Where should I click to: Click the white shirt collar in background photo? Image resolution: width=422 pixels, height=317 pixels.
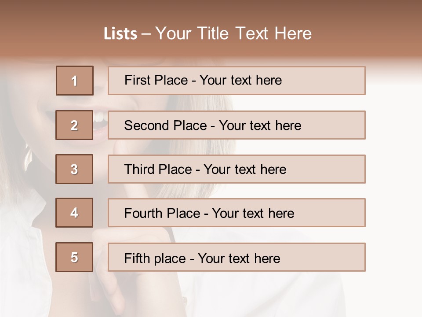pos(26,229)
